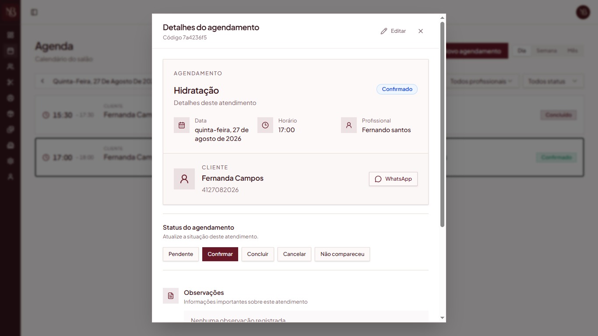Image resolution: width=598 pixels, height=336 pixels.
Task: Switch the agenda to the Dia view
Action: [x=521, y=51]
